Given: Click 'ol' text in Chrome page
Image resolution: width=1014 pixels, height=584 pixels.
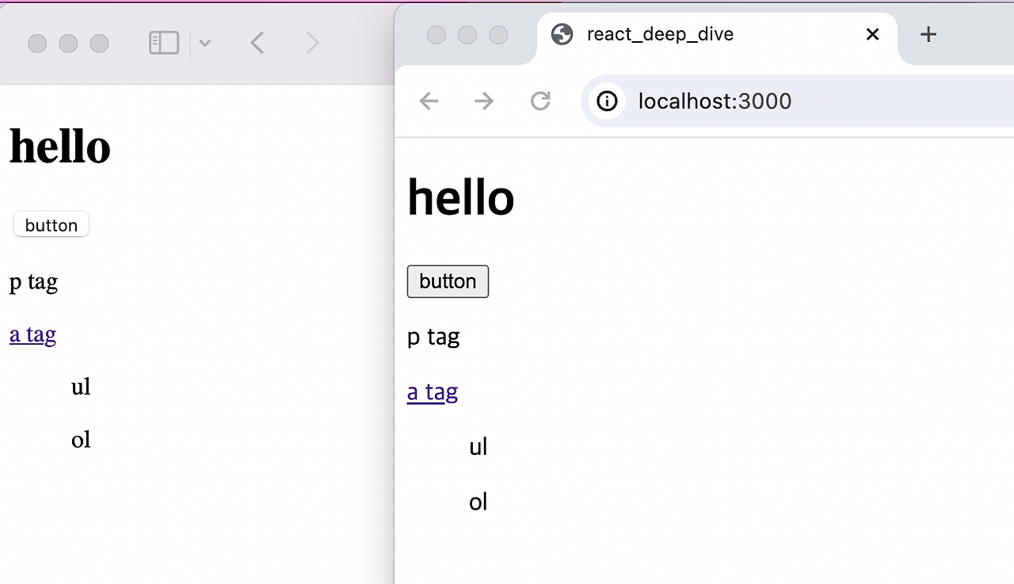Looking at the screenshot, I should point(478,502).
